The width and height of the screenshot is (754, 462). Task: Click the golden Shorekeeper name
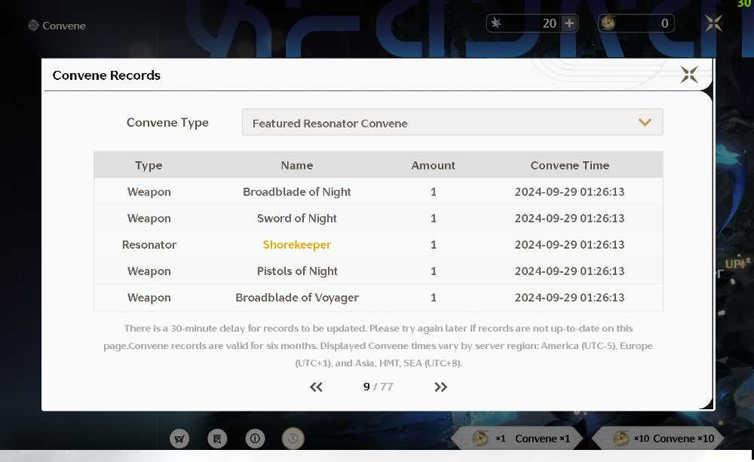(x=296, y=245)
